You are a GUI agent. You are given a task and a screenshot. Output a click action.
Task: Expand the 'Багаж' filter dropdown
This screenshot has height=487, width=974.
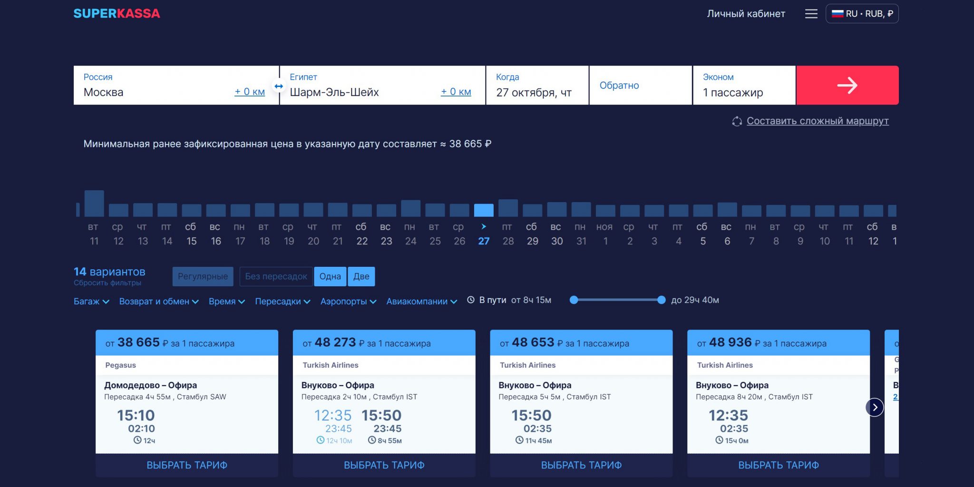[x=91, y=301]
